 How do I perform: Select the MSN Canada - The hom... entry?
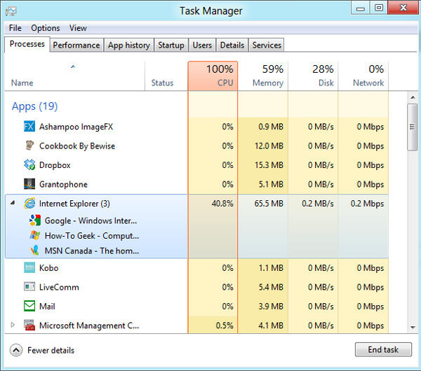92,251
